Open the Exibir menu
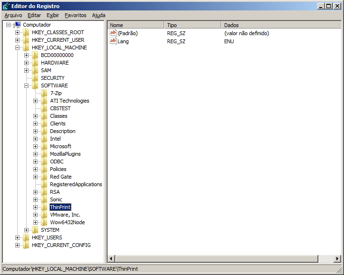The height and width of the screenshot is (275, 344). pyautogui.click(x=53, y=15)
